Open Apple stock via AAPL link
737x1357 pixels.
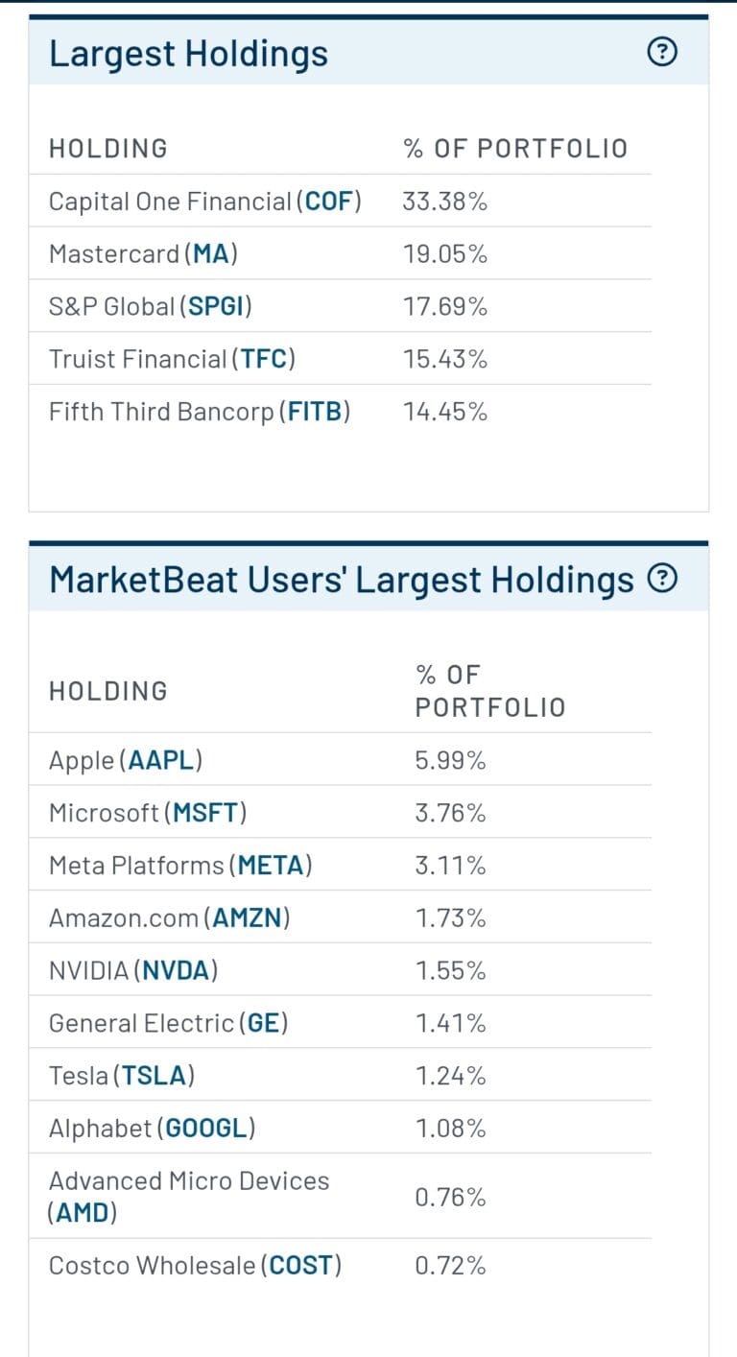click(x=161, y=759)
